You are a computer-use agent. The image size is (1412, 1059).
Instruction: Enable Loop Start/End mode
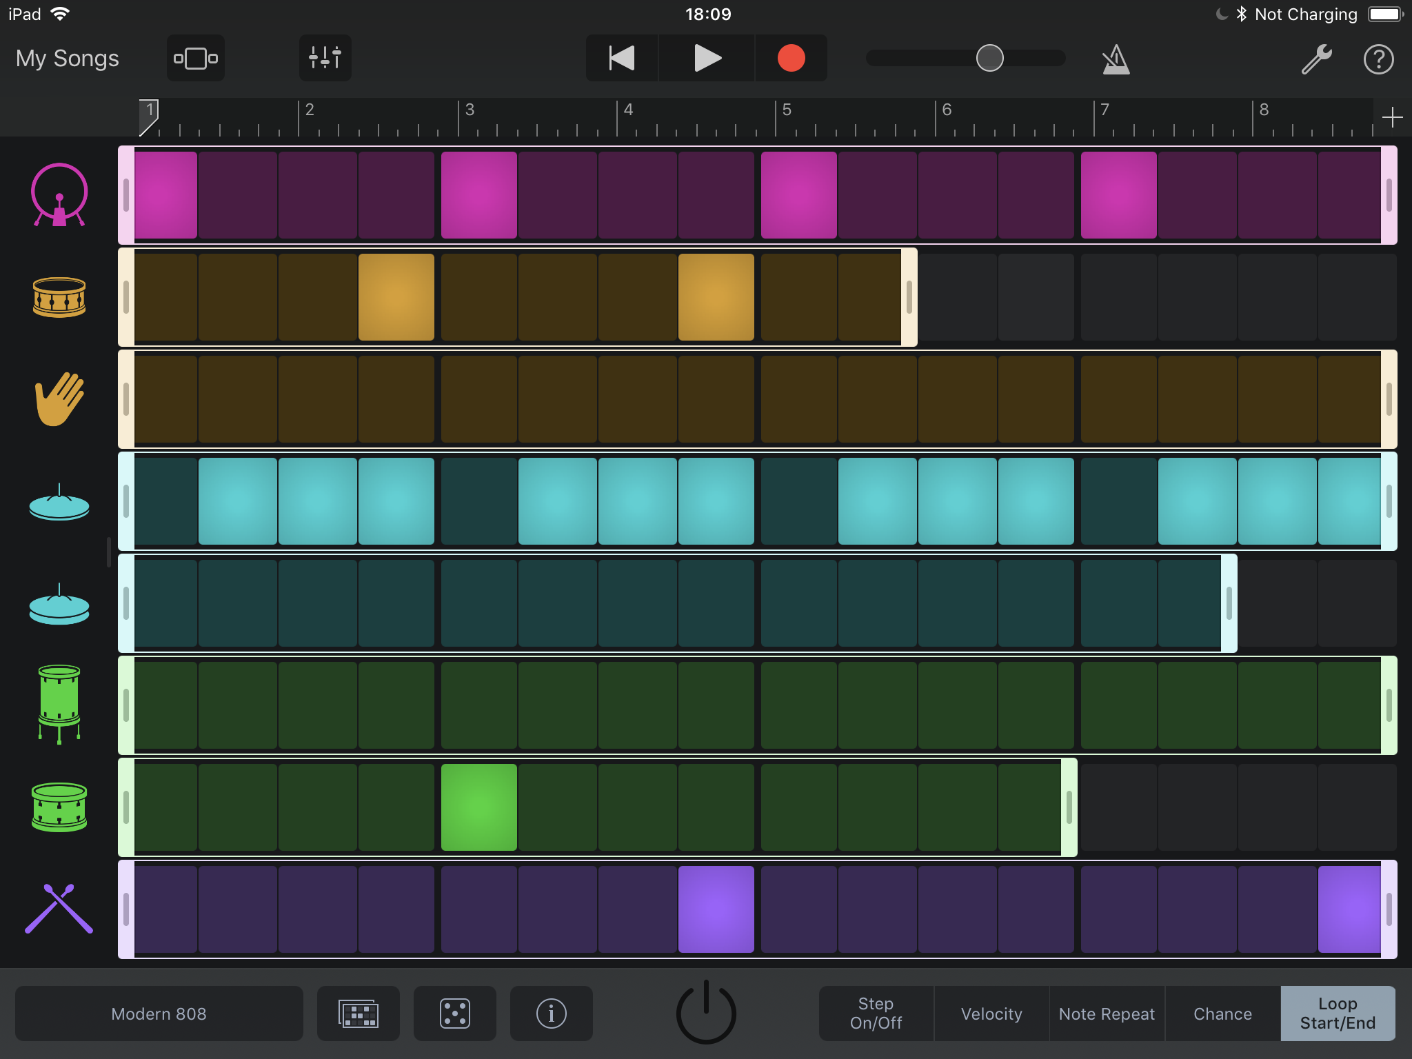click(1336, 1012)
